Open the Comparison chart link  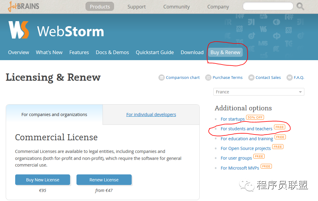click(183, 78)
